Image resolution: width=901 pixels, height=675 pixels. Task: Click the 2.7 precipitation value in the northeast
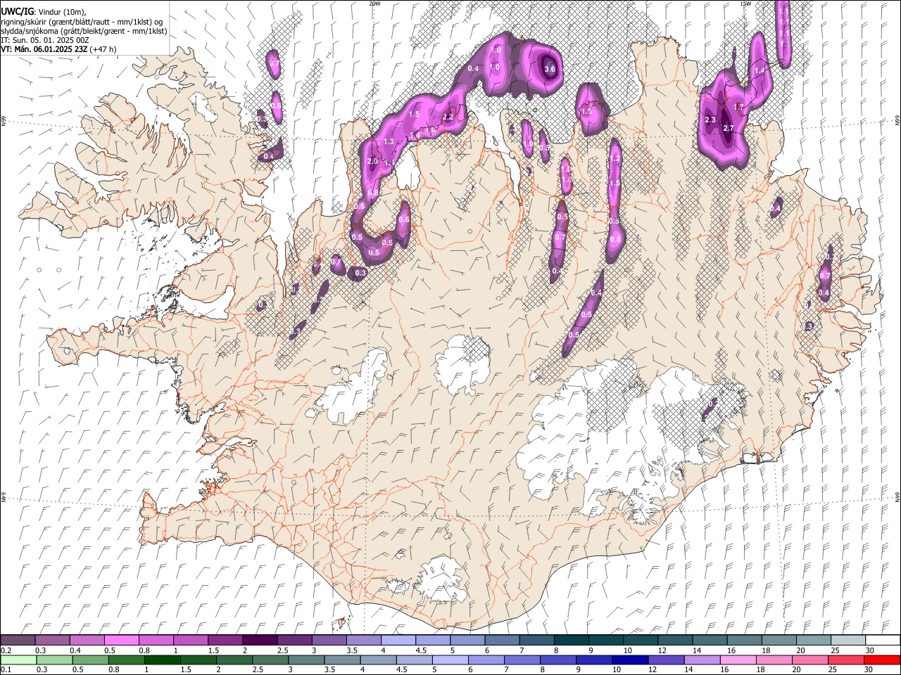[x=729, y=128]
